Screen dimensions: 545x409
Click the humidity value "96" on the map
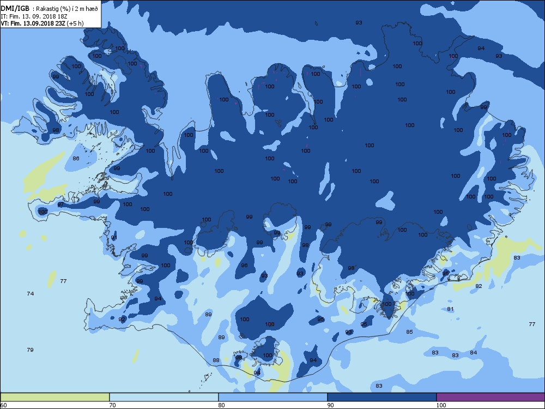(x=244, y=266)
